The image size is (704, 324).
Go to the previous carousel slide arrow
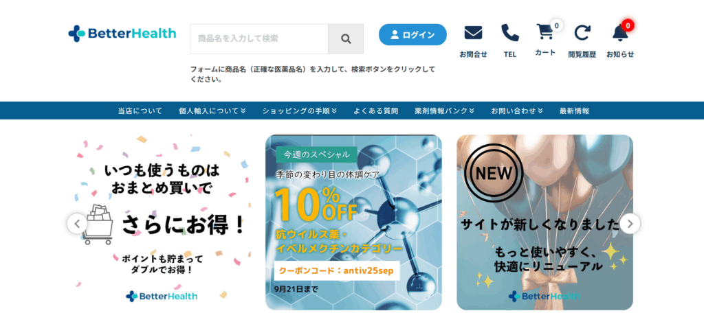tap(77, 224)
